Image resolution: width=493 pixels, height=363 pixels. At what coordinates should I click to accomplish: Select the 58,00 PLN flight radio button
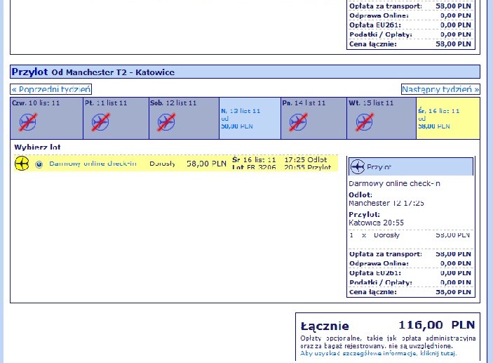(x=39, y=164)
